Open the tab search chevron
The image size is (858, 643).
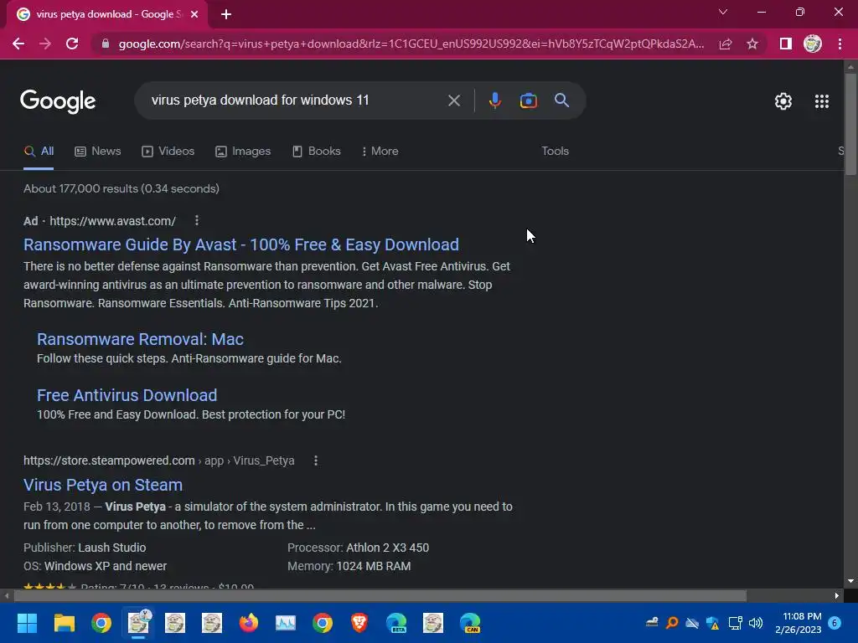pyautogui.click(x=723, y=12)
